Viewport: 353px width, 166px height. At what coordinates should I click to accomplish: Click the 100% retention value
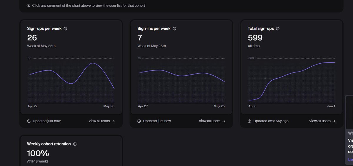click(x=38, y=153)
